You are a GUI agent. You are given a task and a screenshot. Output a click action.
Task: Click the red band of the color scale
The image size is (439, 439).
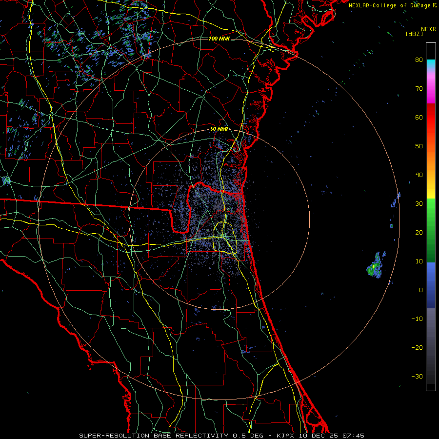[x=431, y=118]
